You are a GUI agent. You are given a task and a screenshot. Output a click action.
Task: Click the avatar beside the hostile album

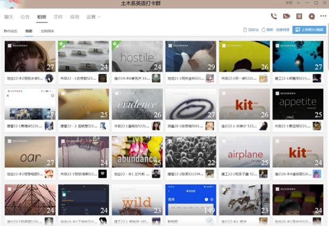pyautogui.click(x=156, y=79)
